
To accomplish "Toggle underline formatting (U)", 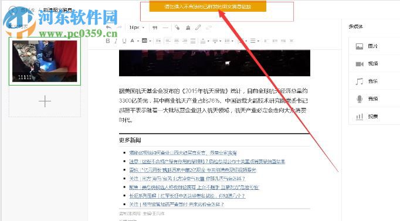I will [x=124, y=41].
